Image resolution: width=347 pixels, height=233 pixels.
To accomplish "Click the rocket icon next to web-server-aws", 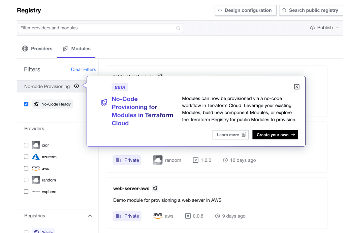I will 155,189.
